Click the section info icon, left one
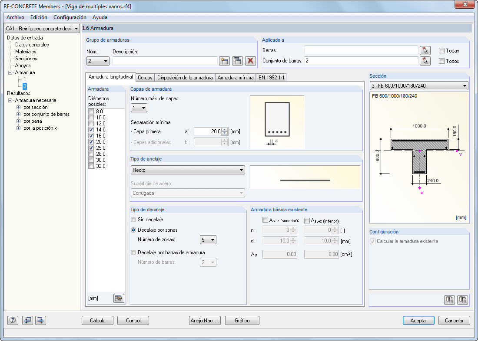This screenshot has height=341, width=478. click(450, 300)
